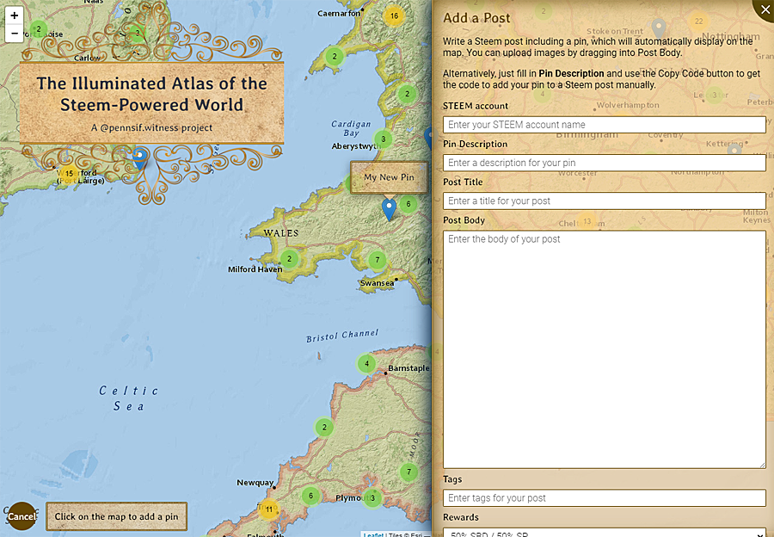The image size is (774, 537).
Task: Click the Celtic Sea map label
Action: tap(128, 398)
